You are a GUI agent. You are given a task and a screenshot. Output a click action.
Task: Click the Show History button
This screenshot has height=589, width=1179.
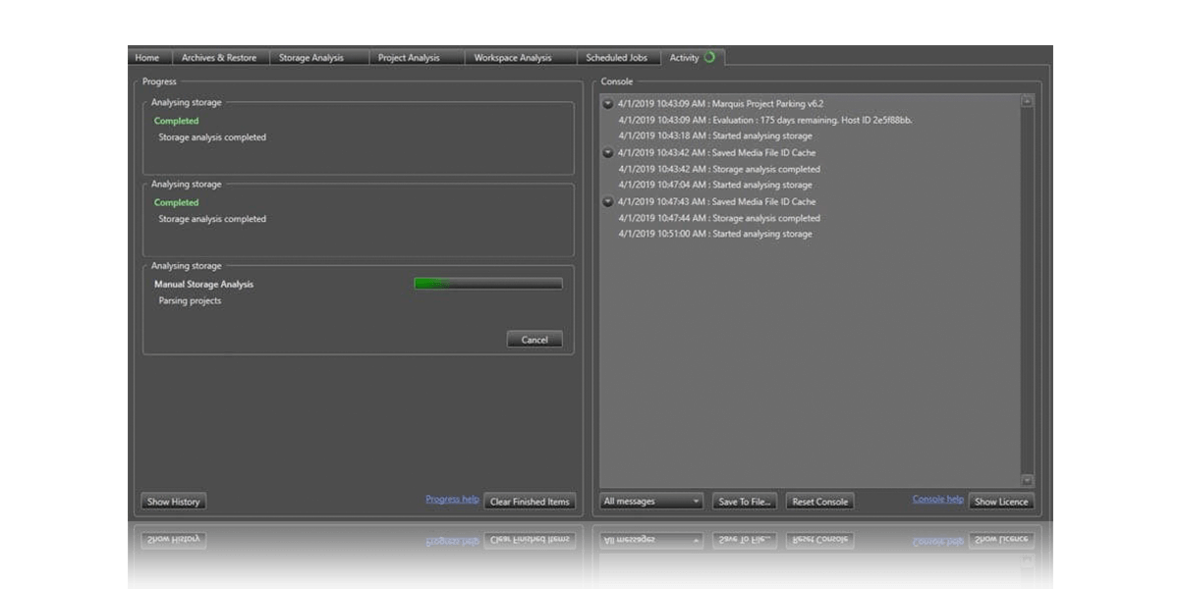coord(173,502)
